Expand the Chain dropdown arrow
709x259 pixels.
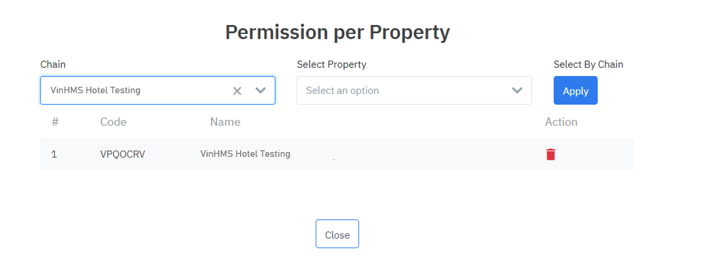pos(260,91)
